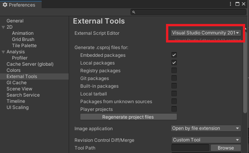Open Animation settings under 2D
The image size is (249, 153).
pos(23,33)
